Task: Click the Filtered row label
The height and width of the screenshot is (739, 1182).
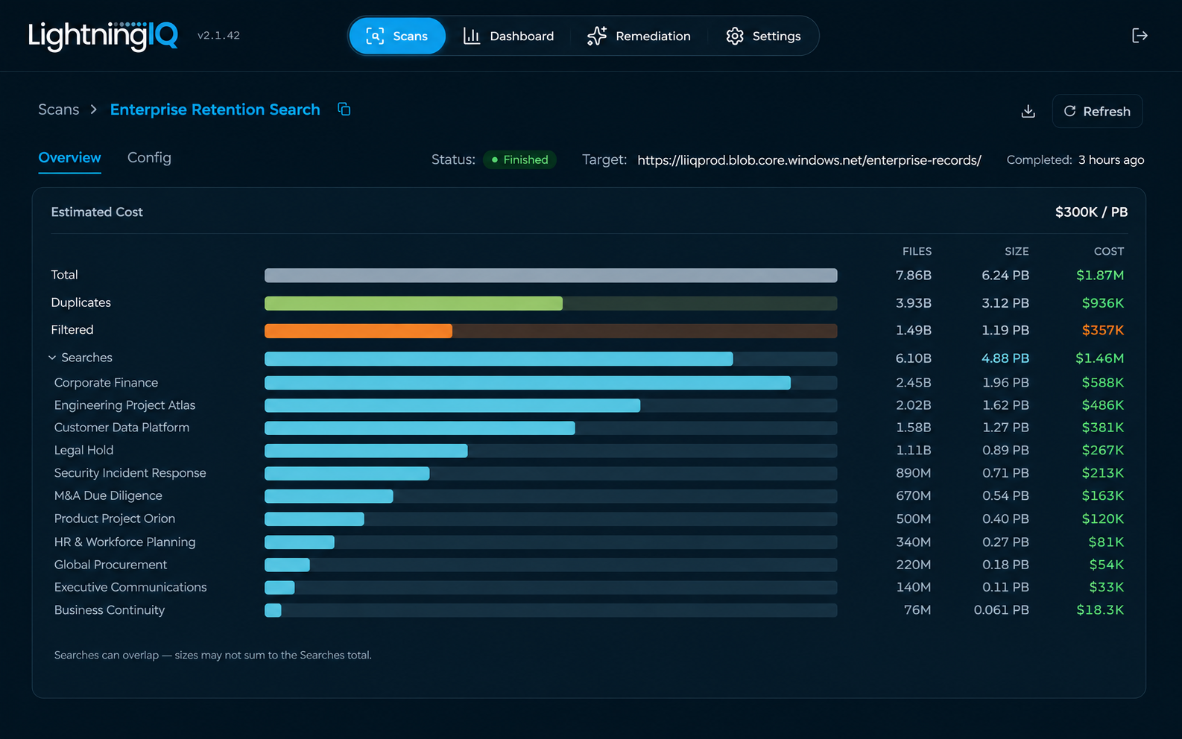Action: click(x=72, y=330)
